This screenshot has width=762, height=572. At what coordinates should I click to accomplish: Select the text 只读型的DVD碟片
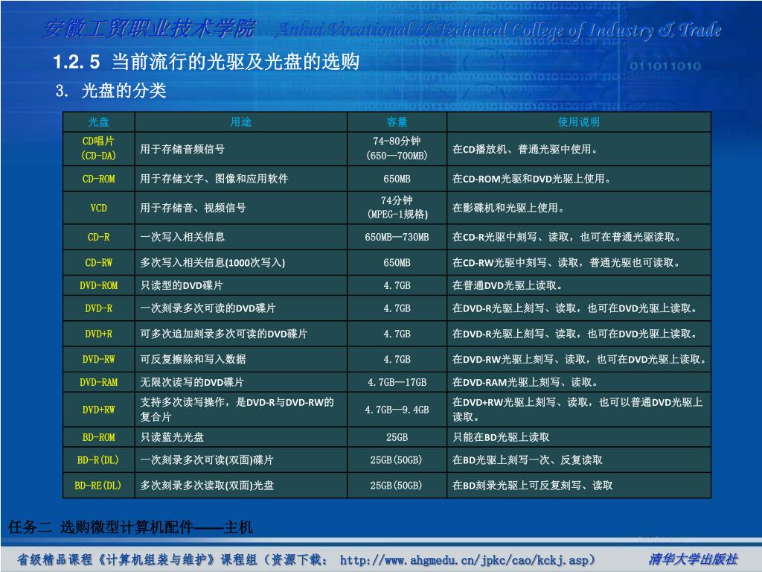coord(182,285)
